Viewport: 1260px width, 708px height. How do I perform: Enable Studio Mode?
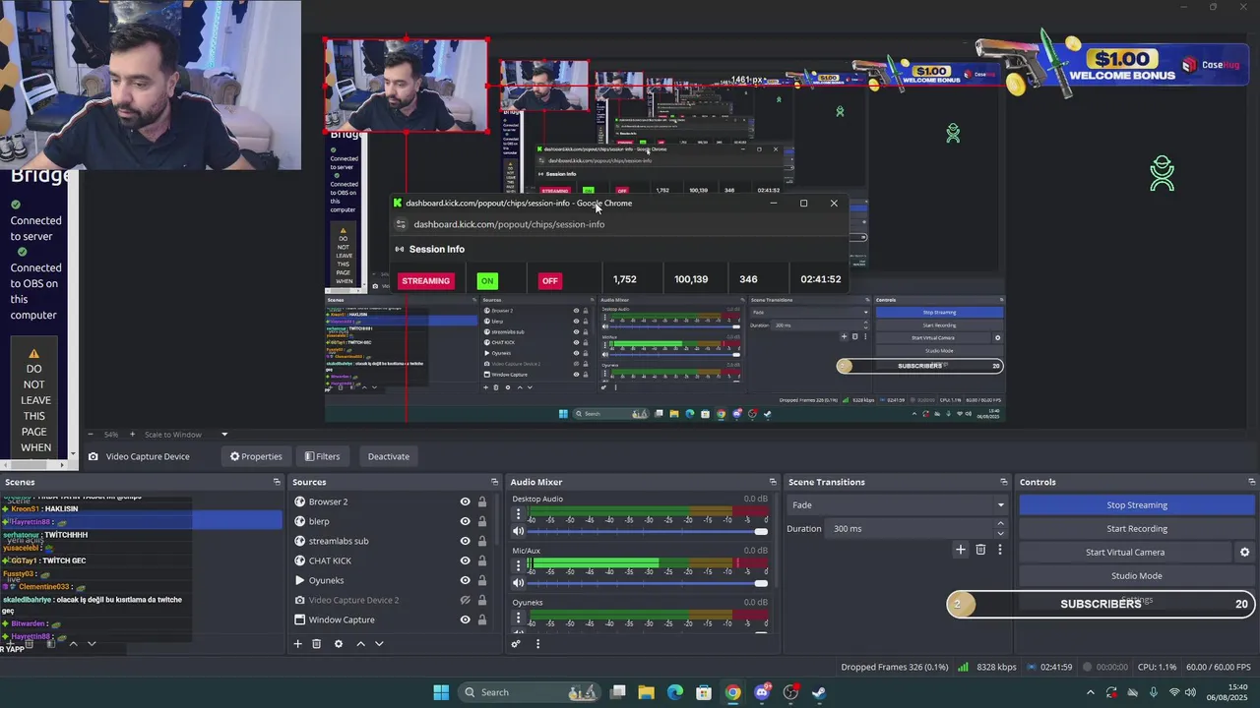point(1137,576)
